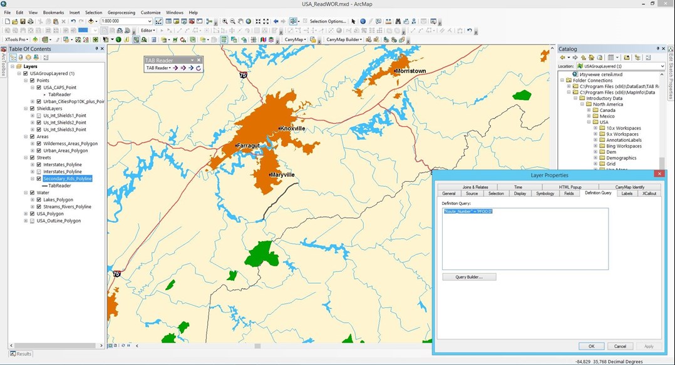Click the blue color swatch in toolbar

tap(83, 31)
